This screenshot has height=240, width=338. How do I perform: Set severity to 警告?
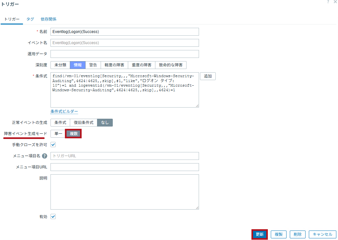(x=93, y=65)
